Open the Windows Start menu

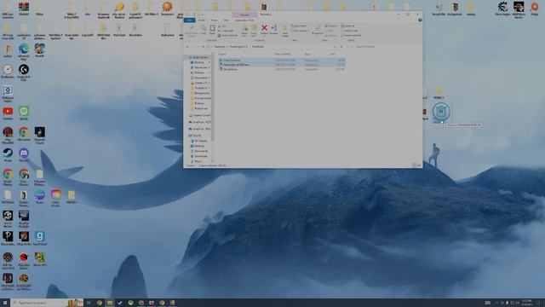[5, 303]
